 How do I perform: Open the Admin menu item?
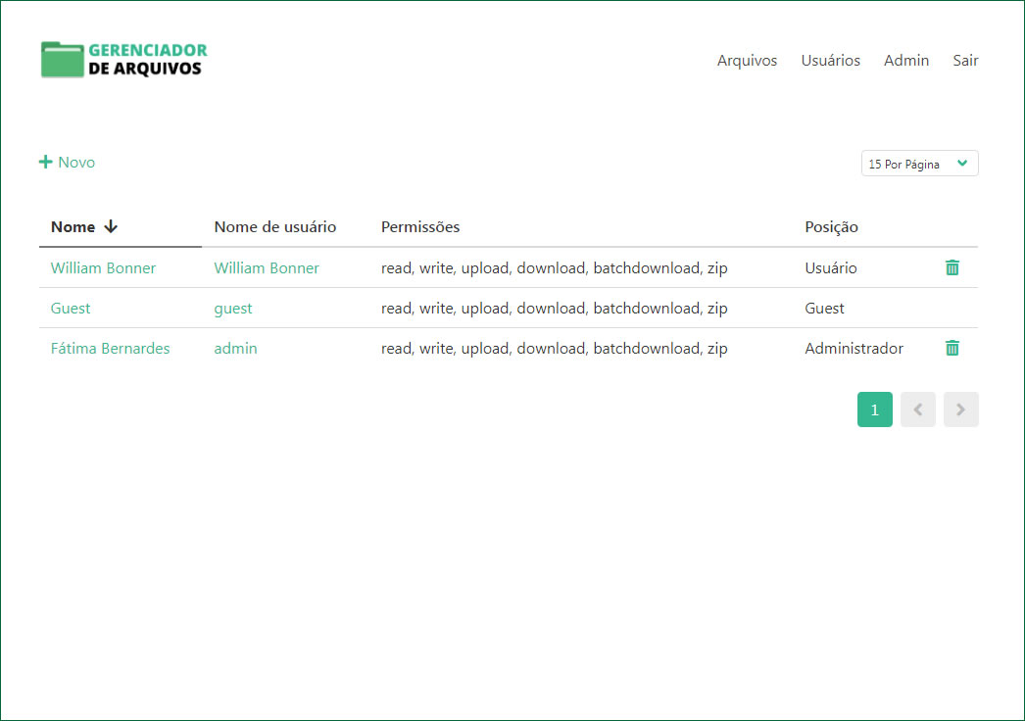pos(905,61)
